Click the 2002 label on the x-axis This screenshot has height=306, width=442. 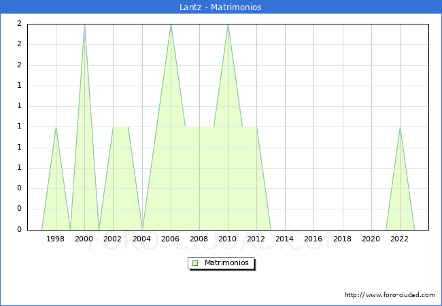(113, 239)
